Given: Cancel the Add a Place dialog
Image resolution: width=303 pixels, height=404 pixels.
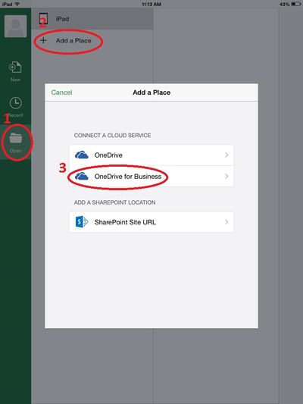Looking at the screenshot, I should click(61, 92).
